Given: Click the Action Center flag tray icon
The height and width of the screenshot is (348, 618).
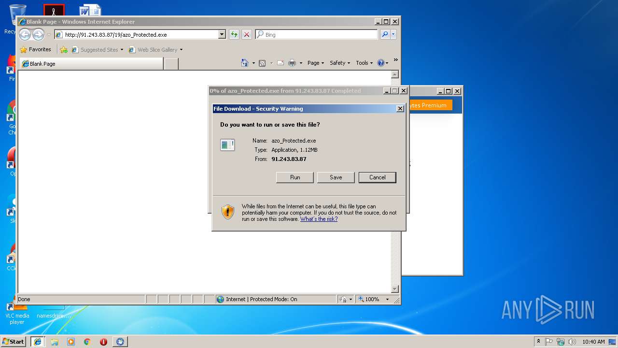Looking at the screenshot, I should (549, 341).
